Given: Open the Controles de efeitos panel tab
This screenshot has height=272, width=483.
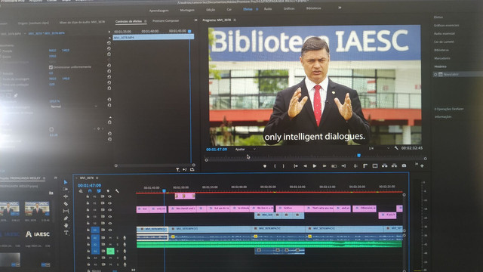Looking at the screenshot, I should (x=129, y=21).
